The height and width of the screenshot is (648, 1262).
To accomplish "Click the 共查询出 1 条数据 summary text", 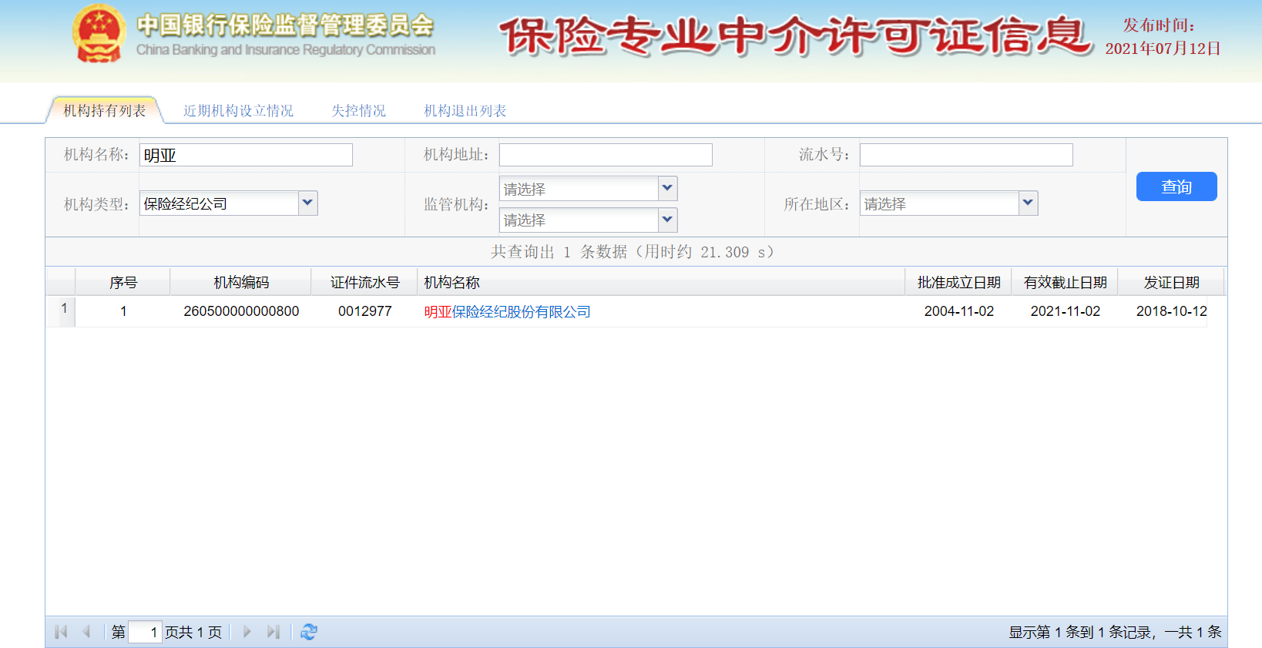I will point(633,252).
